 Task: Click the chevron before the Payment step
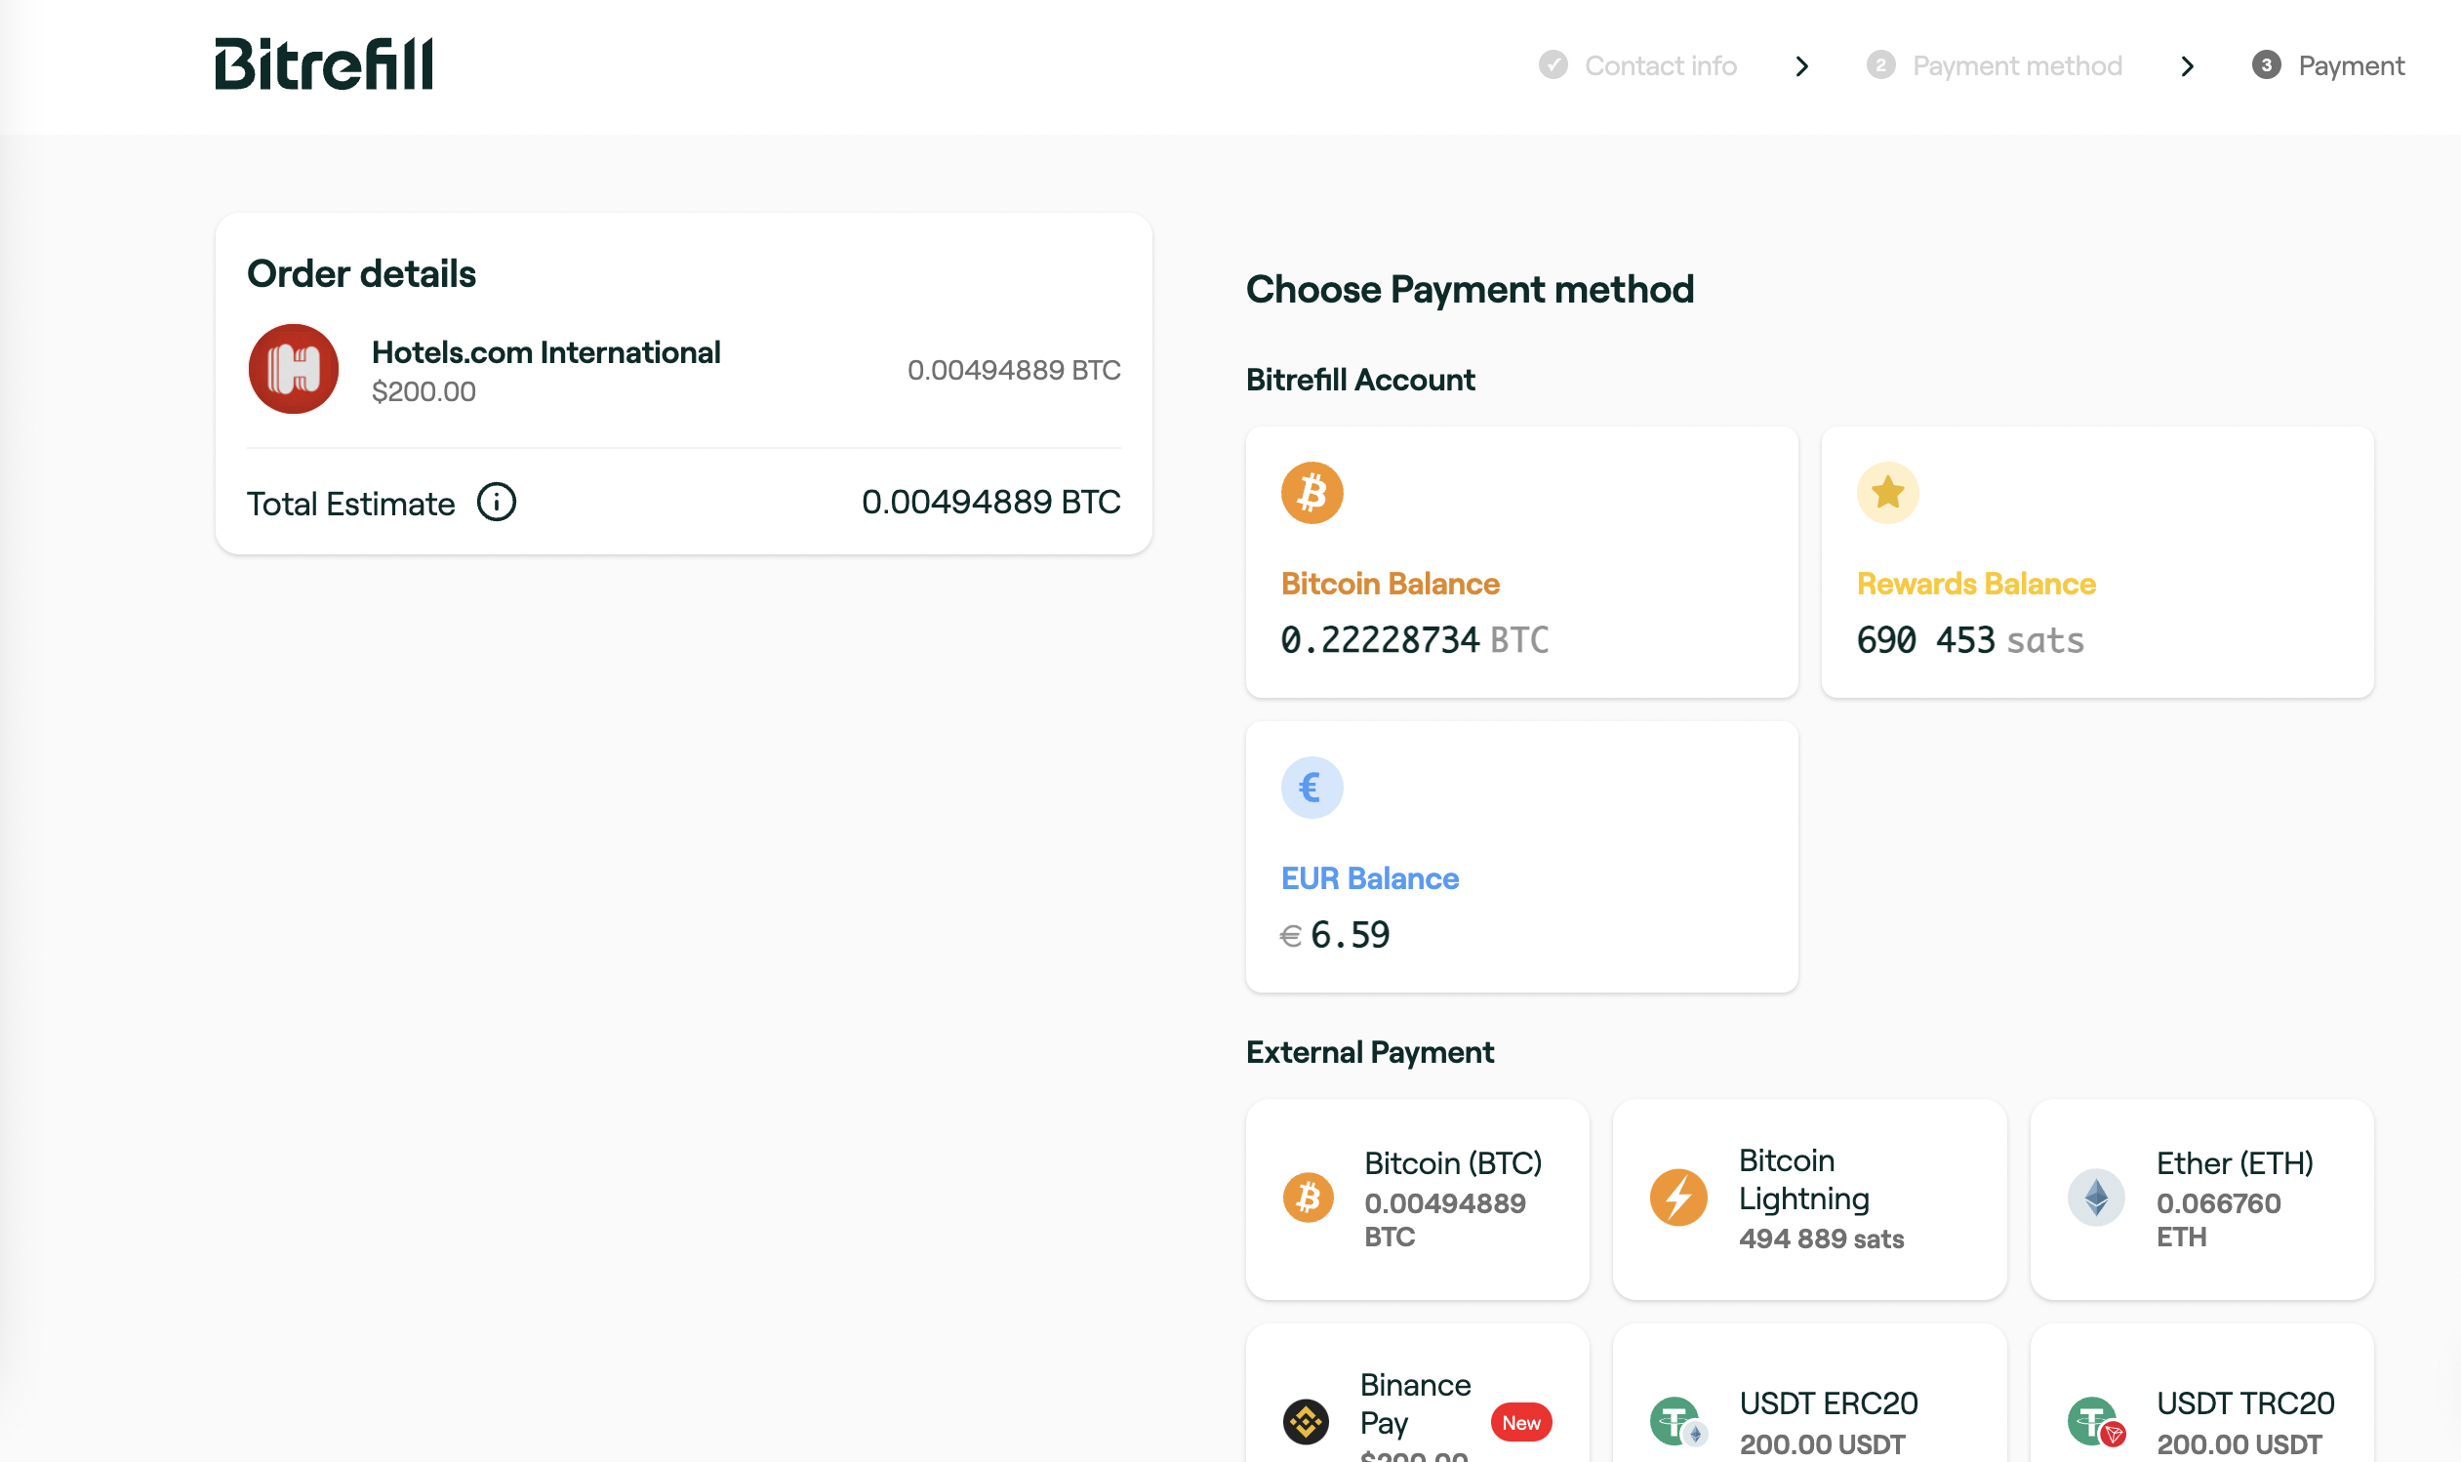point(2188,66)
